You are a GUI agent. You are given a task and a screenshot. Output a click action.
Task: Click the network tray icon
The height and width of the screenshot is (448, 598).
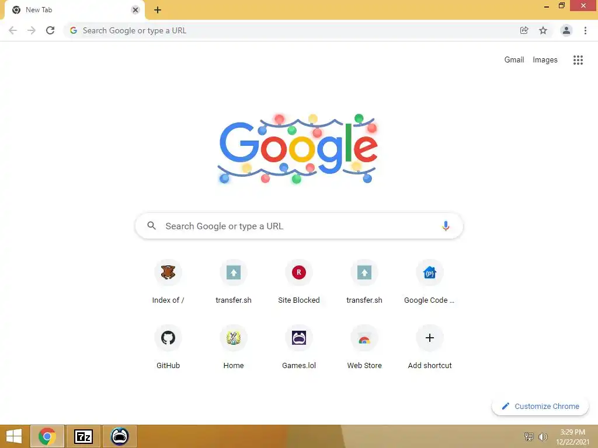[x=529, y=437]
